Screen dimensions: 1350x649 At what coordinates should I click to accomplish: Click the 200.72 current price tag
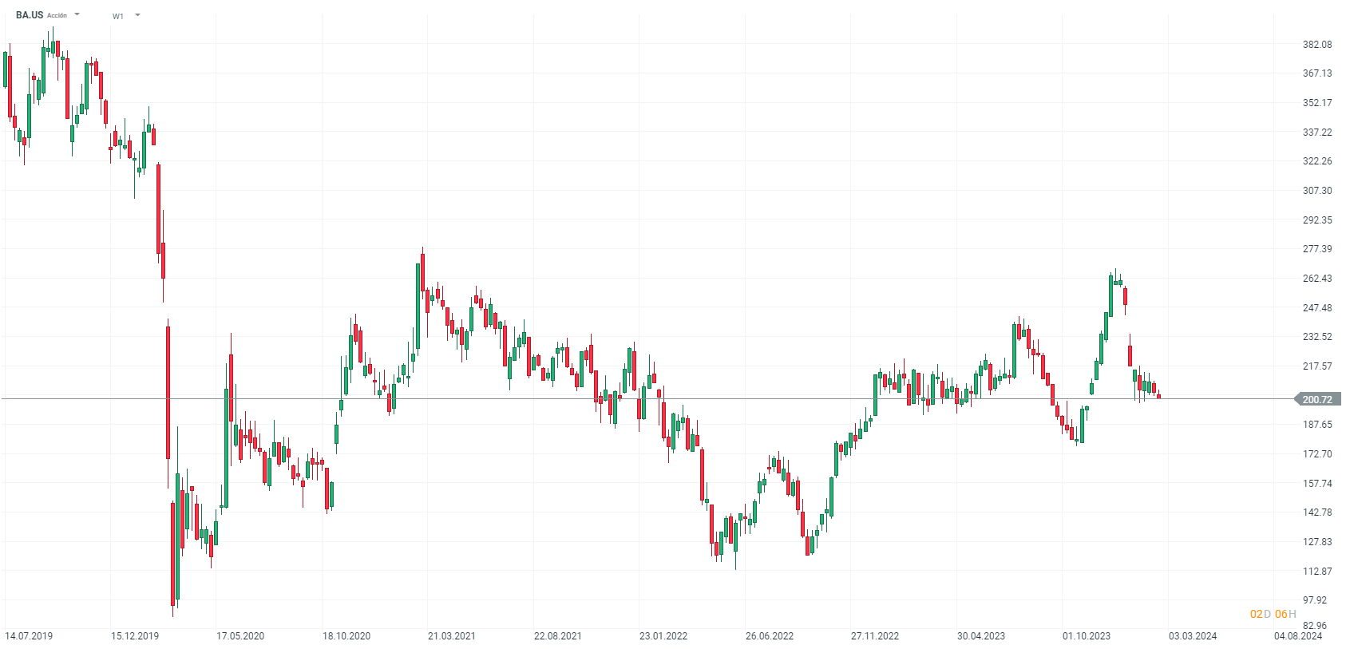tap(1316, 399)
